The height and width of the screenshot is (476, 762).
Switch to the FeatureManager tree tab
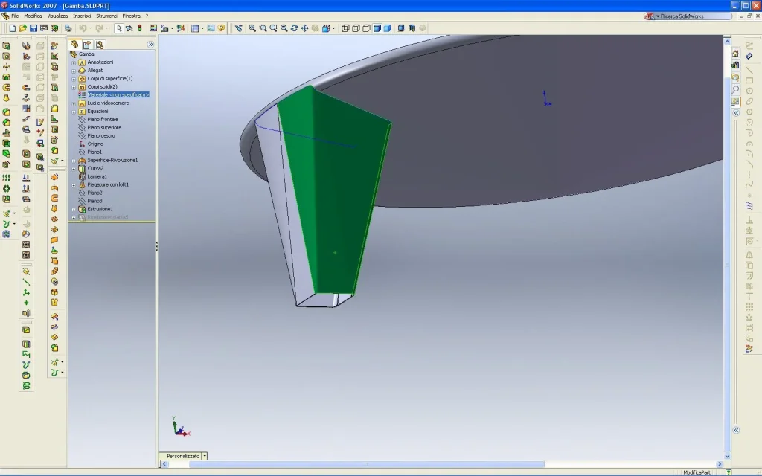(x=74, y=44)
